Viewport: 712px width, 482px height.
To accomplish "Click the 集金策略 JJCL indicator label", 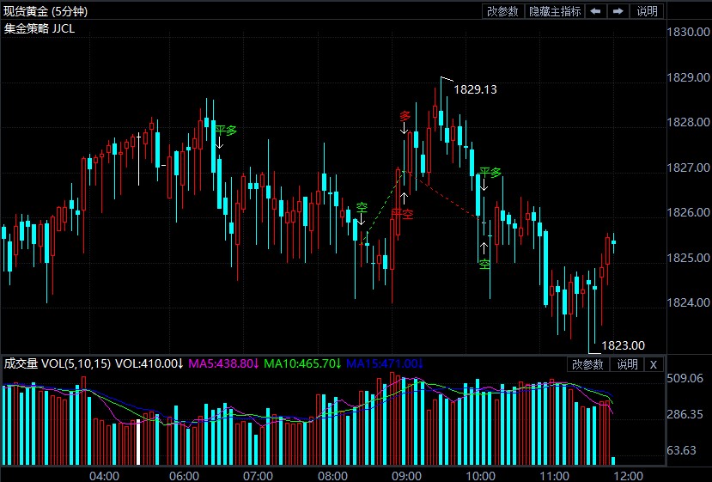I will [40, 28].
